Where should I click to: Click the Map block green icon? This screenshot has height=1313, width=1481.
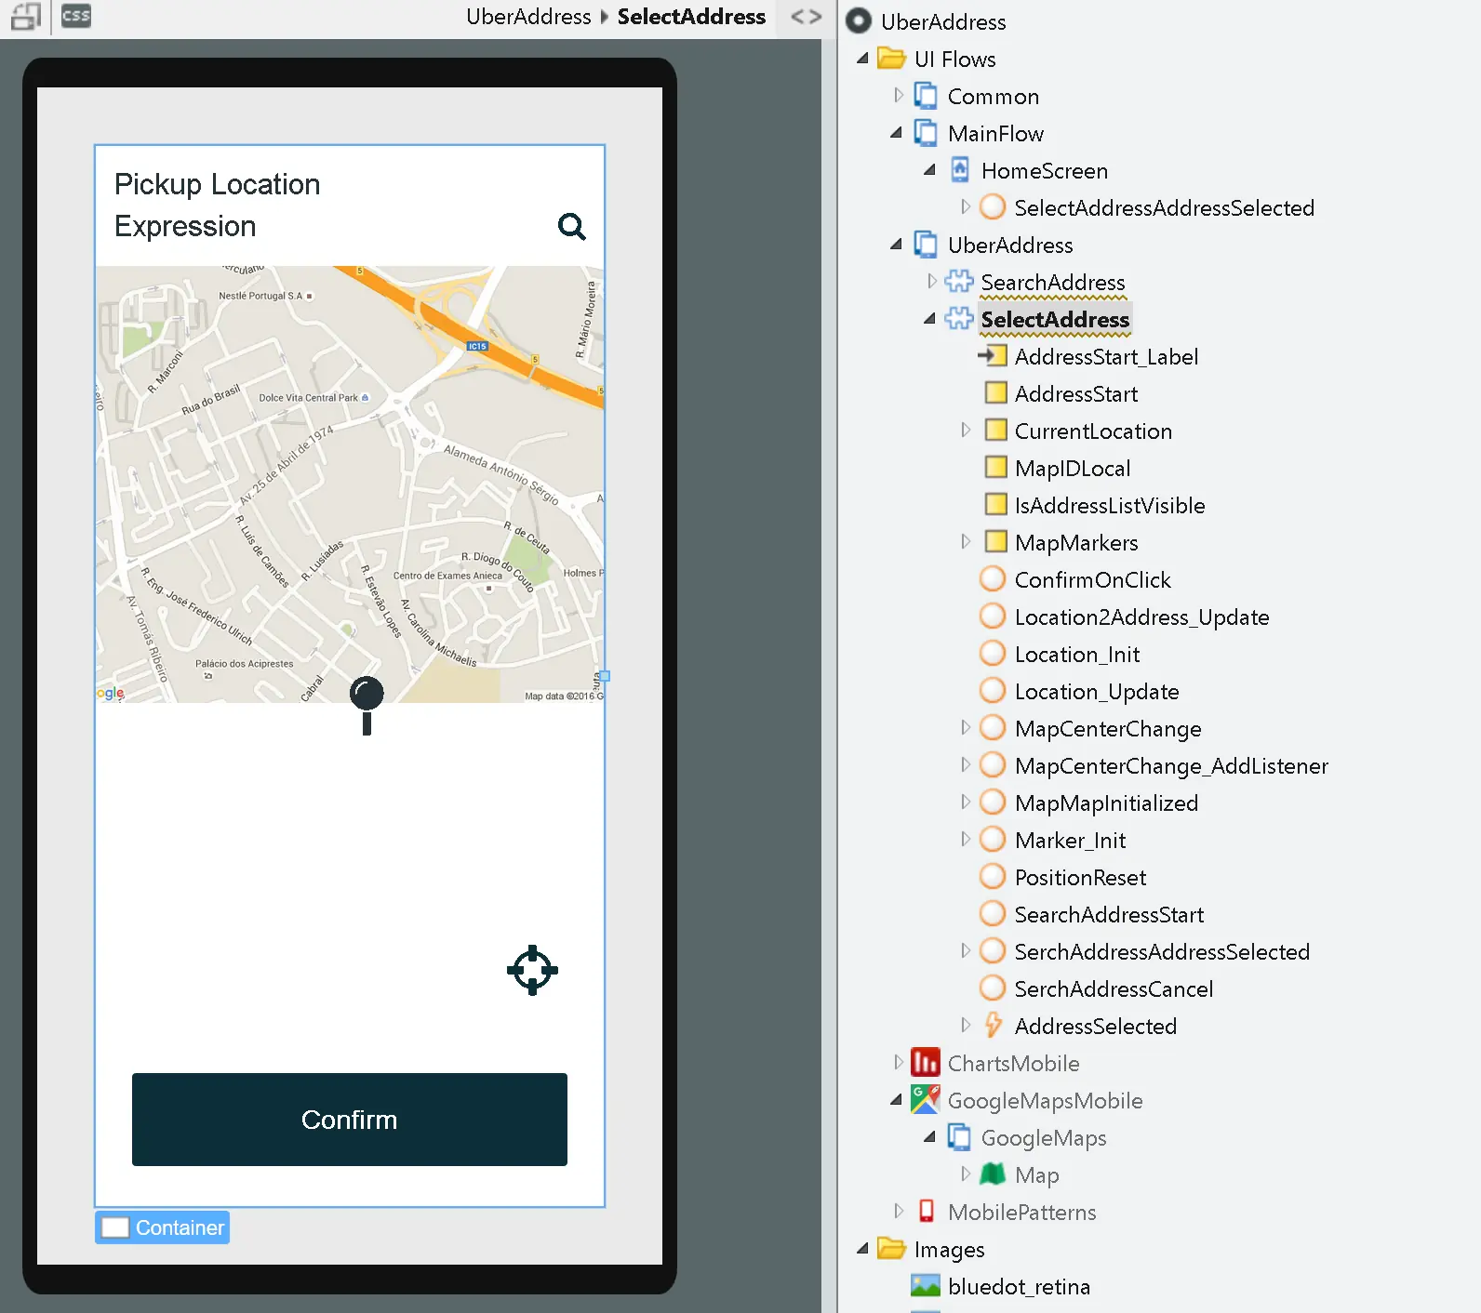[993, 1174]
